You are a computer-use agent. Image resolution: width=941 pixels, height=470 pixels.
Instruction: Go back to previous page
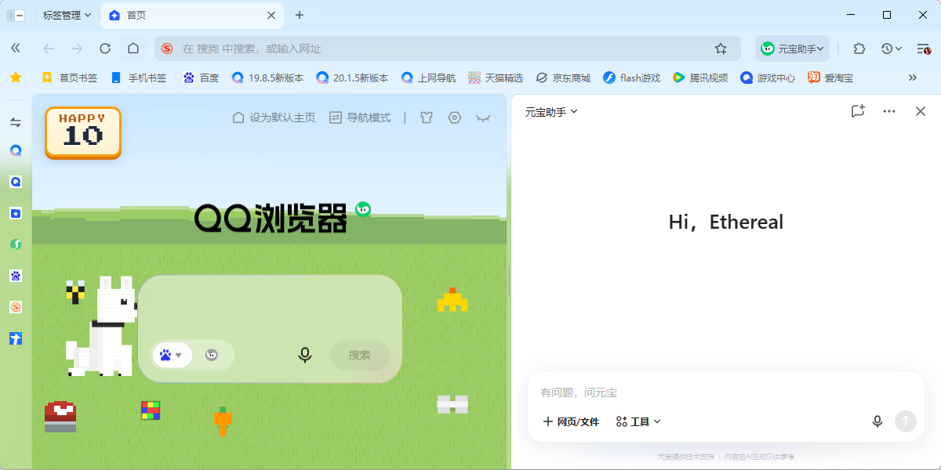point(49,49)
